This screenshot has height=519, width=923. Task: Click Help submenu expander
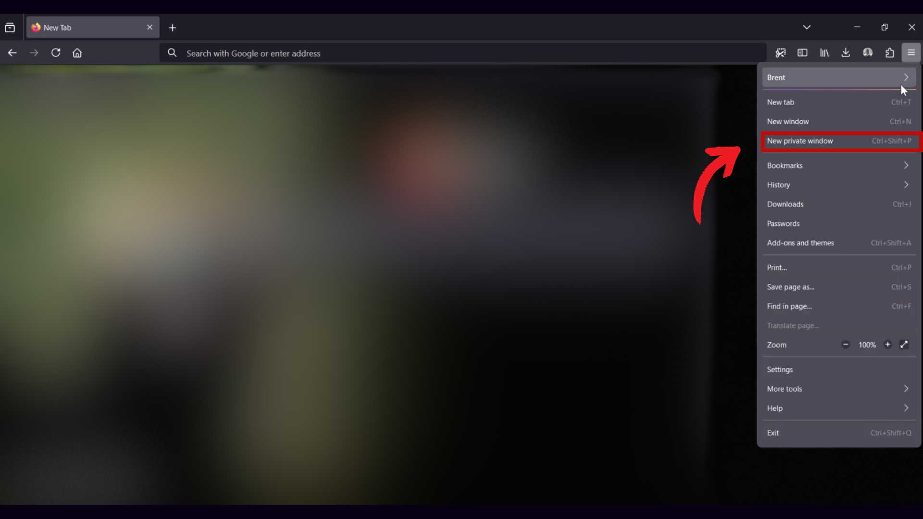907,408
